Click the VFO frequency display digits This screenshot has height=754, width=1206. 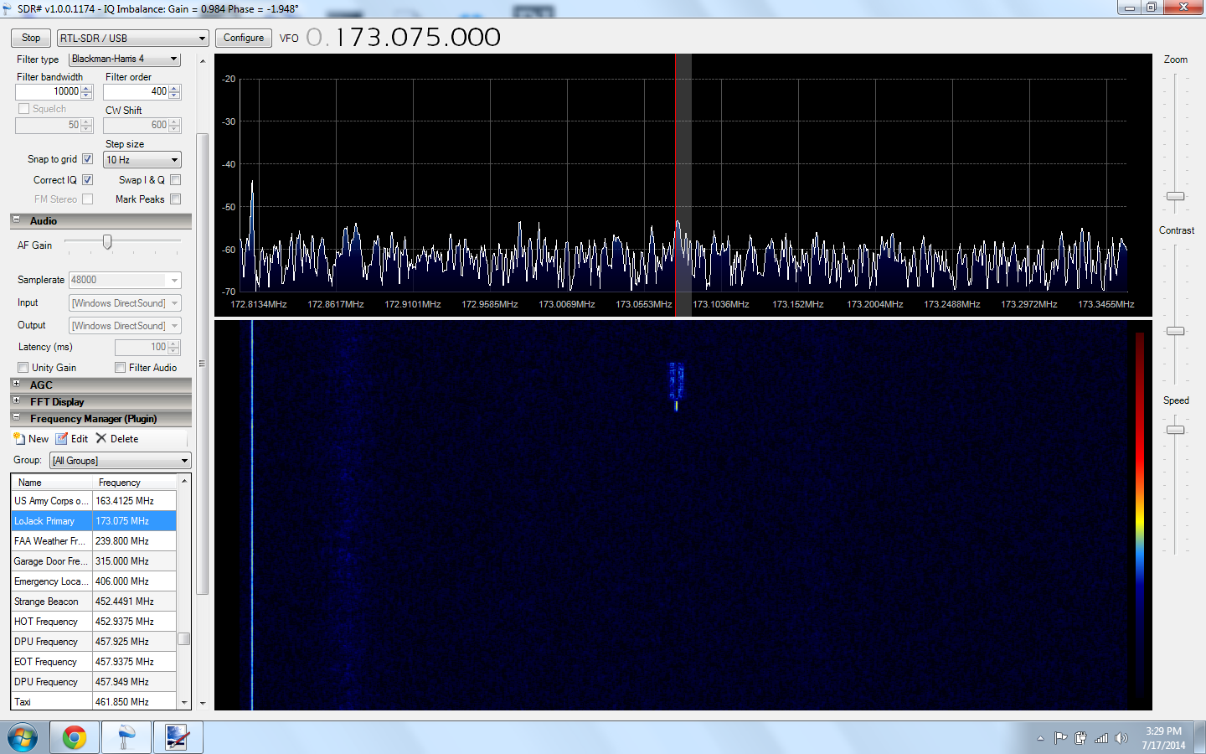click(x=404, y=38)
